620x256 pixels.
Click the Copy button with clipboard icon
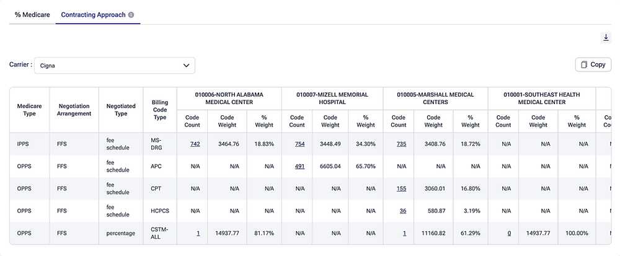[x=593, y=65]
